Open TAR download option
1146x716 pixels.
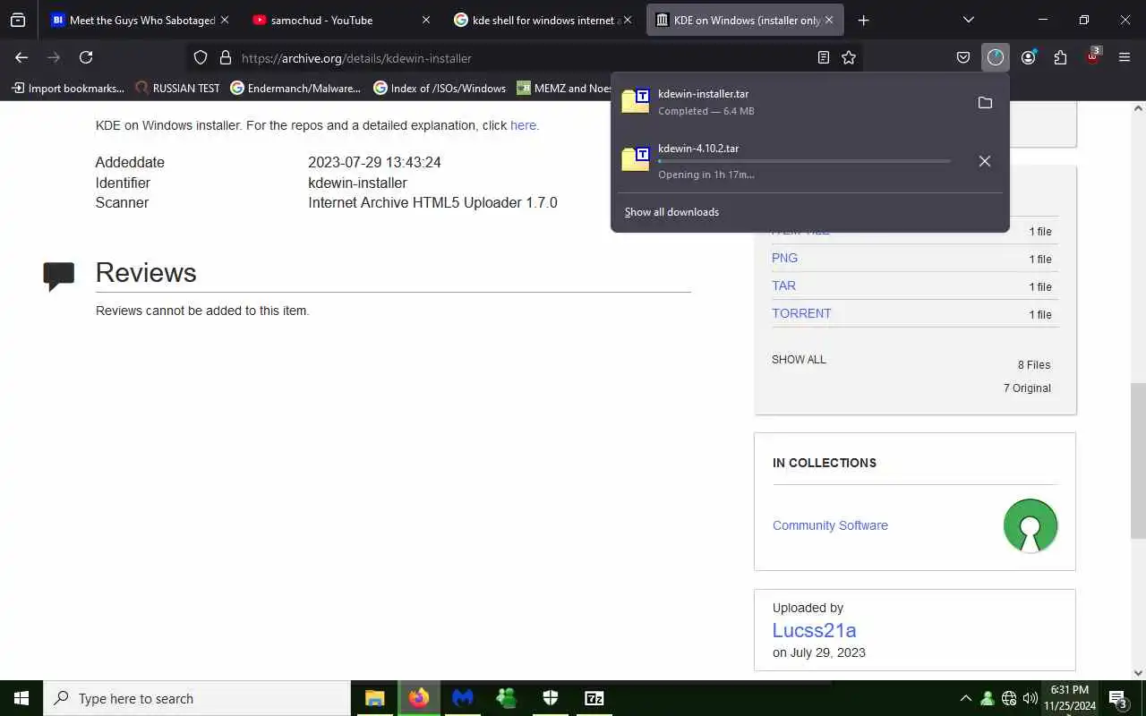click(783, 286)
